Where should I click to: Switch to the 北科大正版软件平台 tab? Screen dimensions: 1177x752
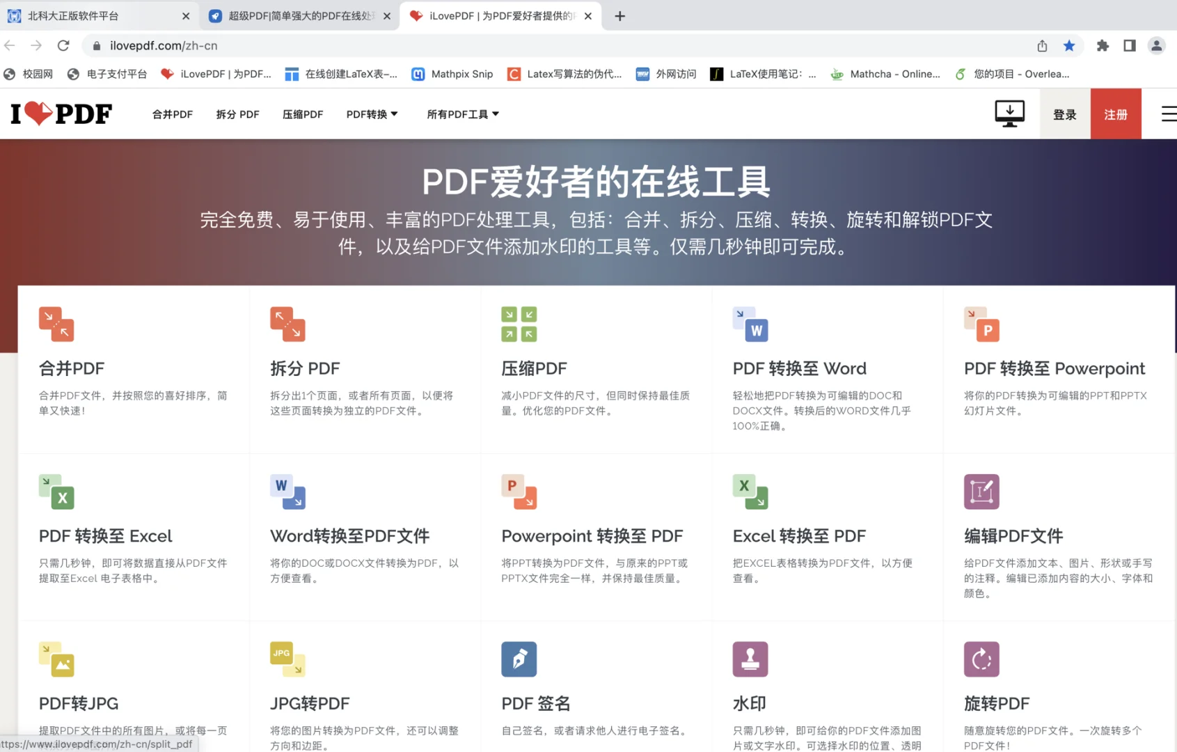coord(97,15)
